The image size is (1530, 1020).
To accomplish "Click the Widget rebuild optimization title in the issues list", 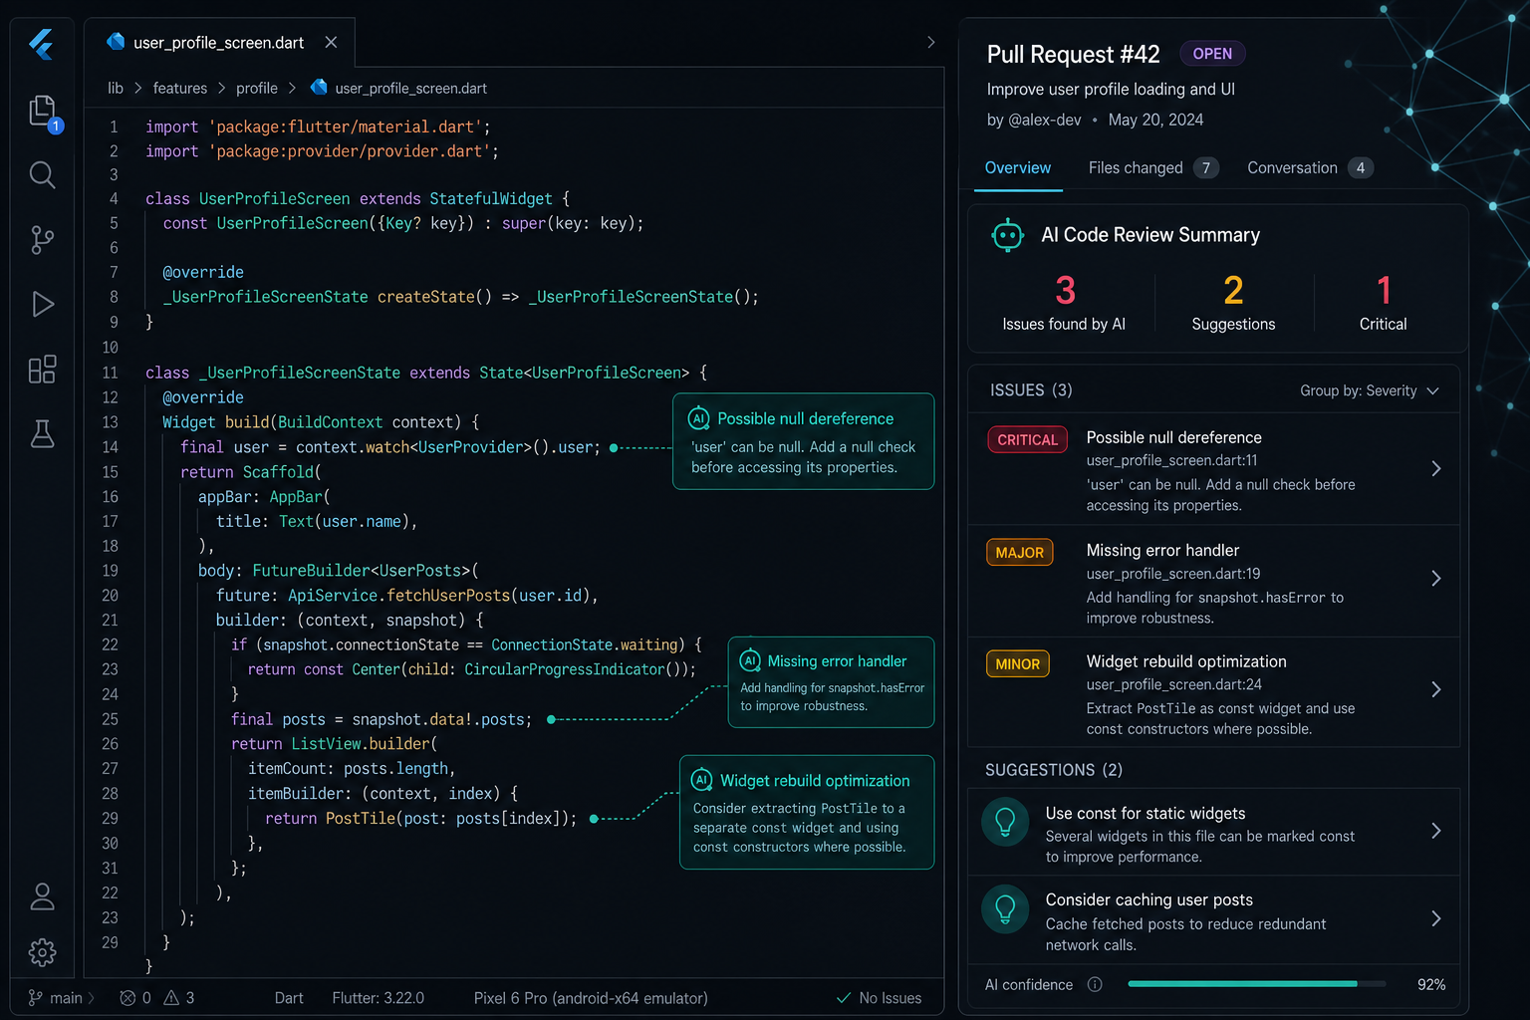I will (x=1186, y=661).
